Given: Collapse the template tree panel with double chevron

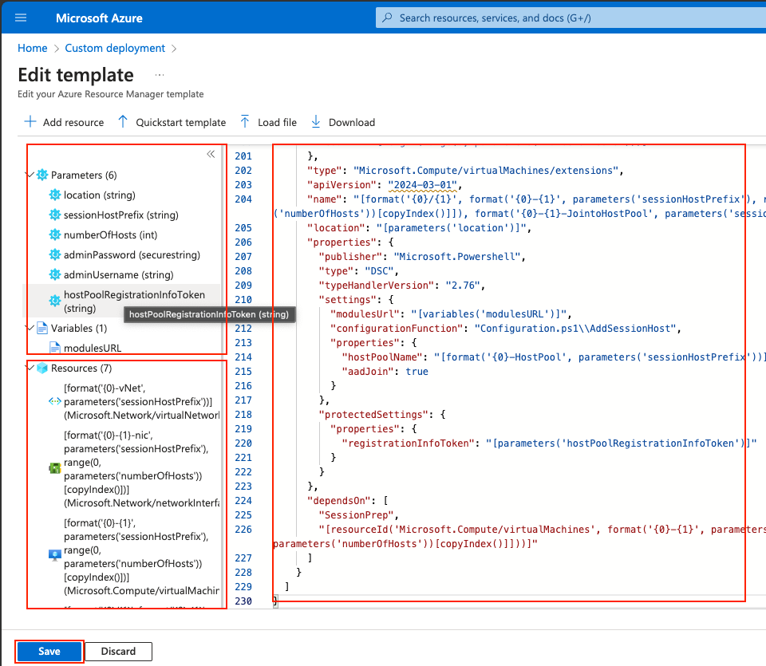Looking at the screenshot, I should pyautogui.click(x=211, y=155).
